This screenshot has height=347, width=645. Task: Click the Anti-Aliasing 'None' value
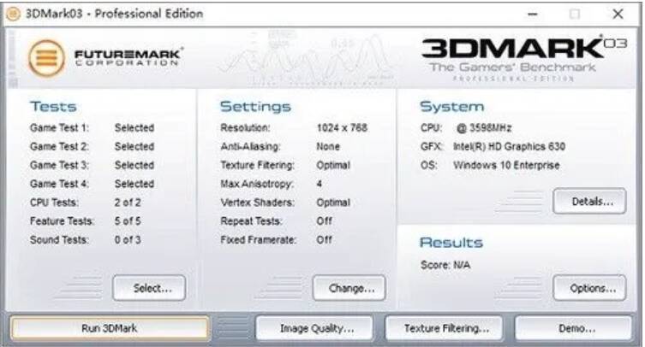[328, 146]
